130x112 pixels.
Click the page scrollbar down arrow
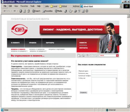pyautogui.click(x=128, y=106)
